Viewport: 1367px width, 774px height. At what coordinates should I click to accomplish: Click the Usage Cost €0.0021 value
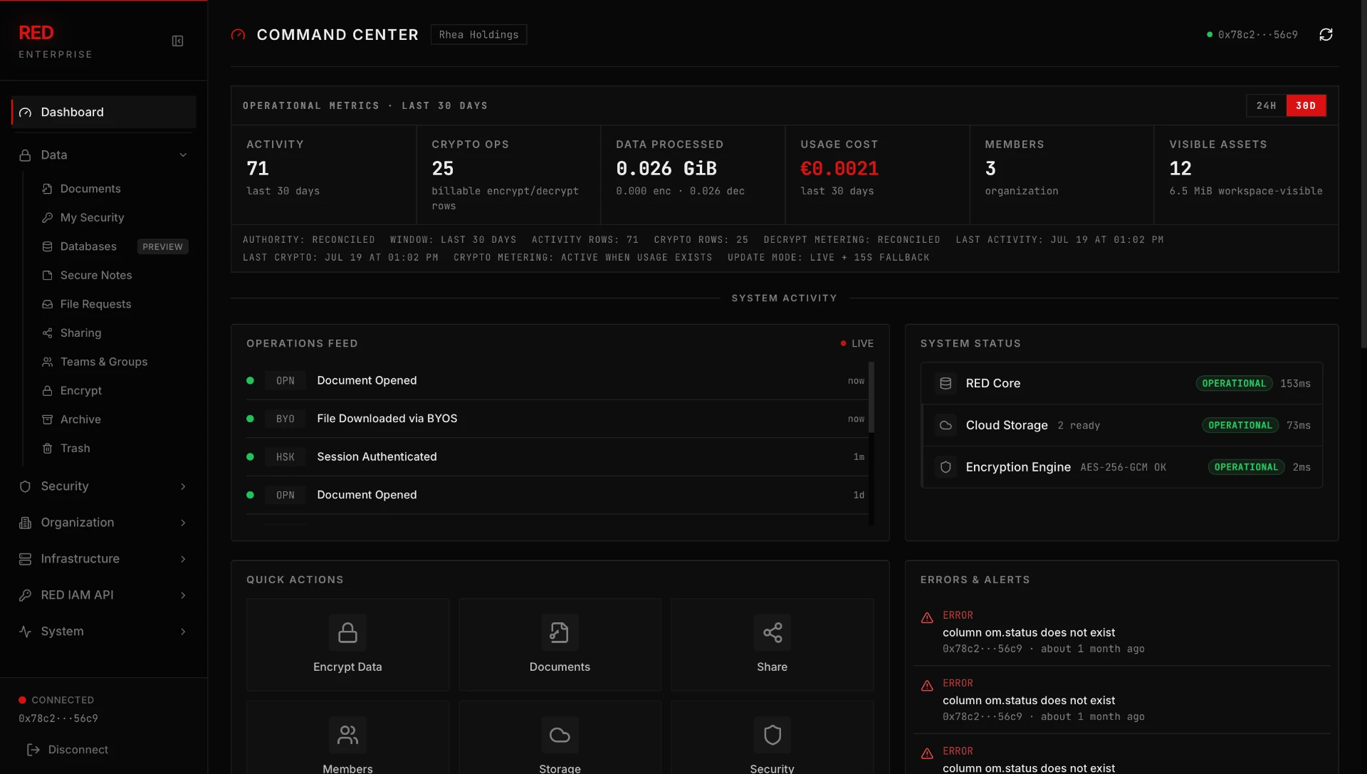[x=839, y=169]
